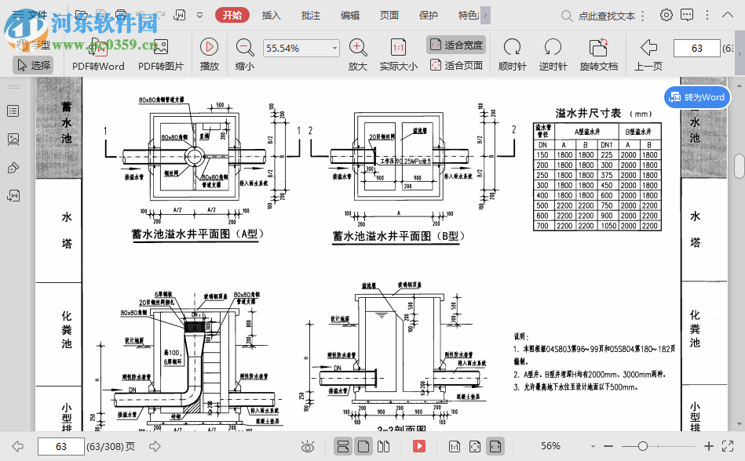Rotate the document counterclockwise with 逆时针

pos(552,56)
